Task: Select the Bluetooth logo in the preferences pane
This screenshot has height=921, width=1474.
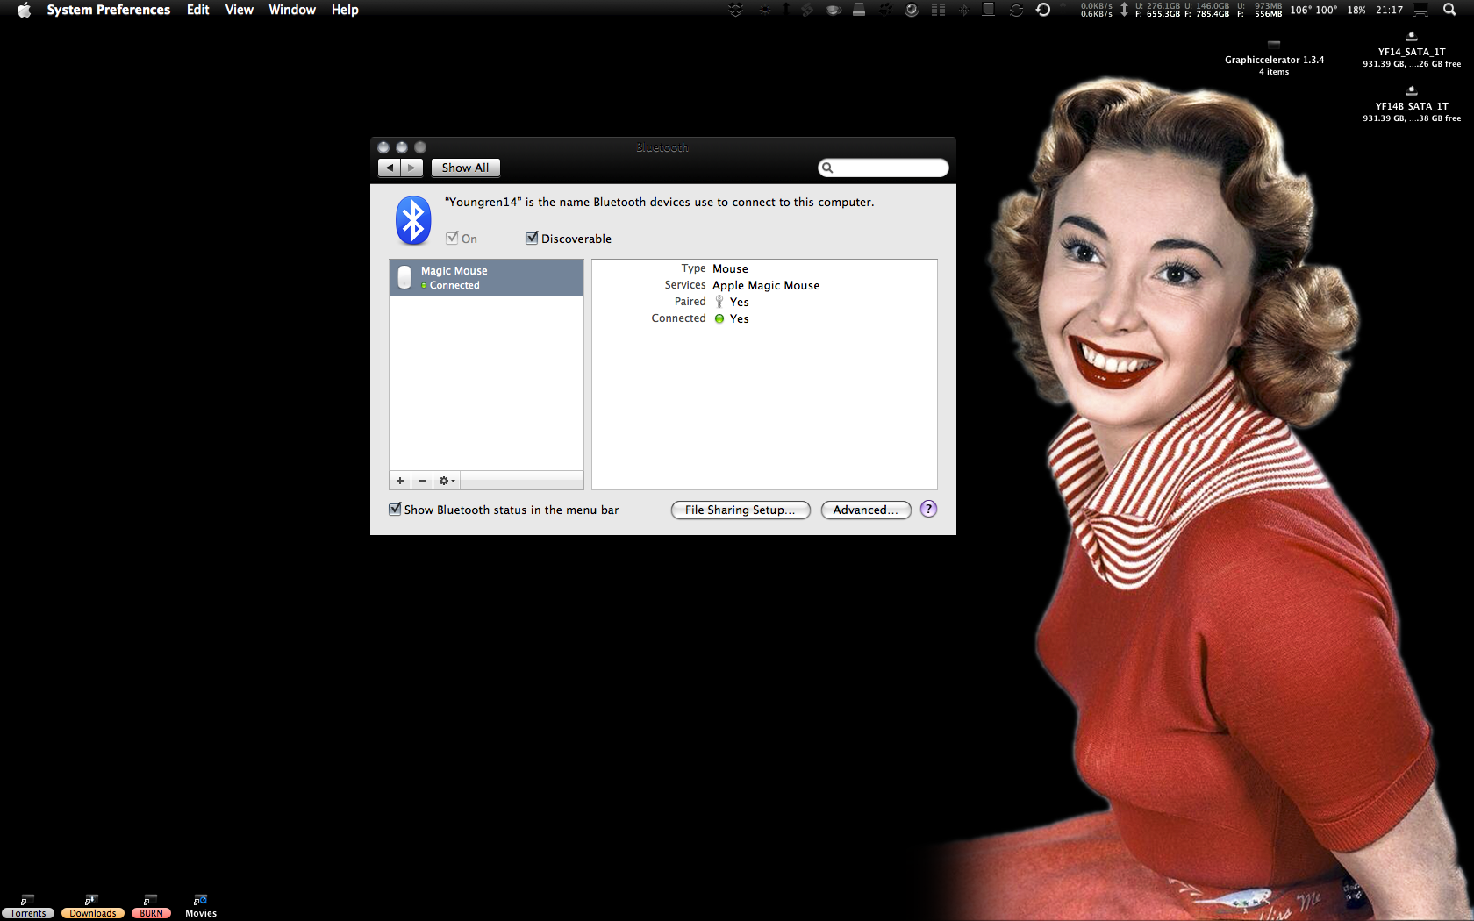Action: (x=412, y=220)
